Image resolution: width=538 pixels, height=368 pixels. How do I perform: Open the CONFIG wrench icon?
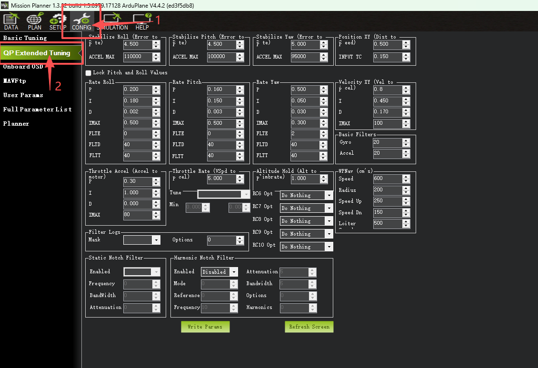(81, 21)
